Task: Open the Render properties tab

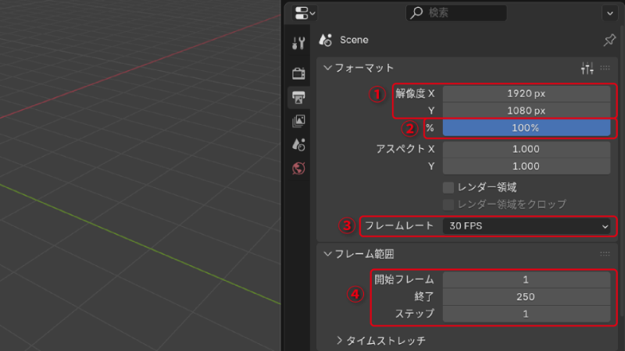Action: [298, 73]
